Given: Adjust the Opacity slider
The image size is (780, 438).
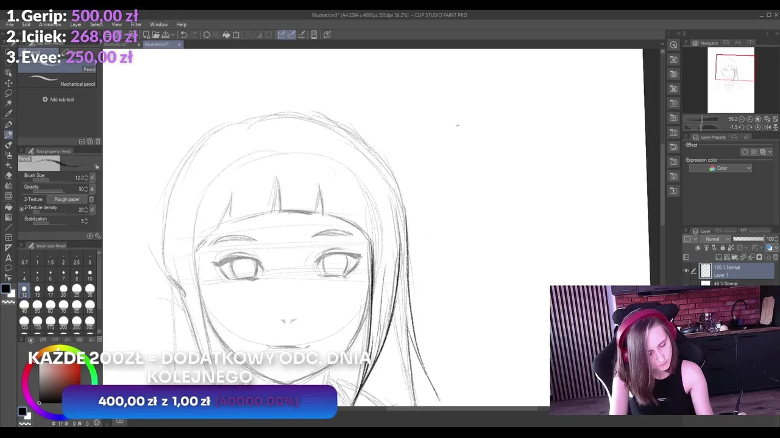Looking at the screenshot, I should point(49,190).
